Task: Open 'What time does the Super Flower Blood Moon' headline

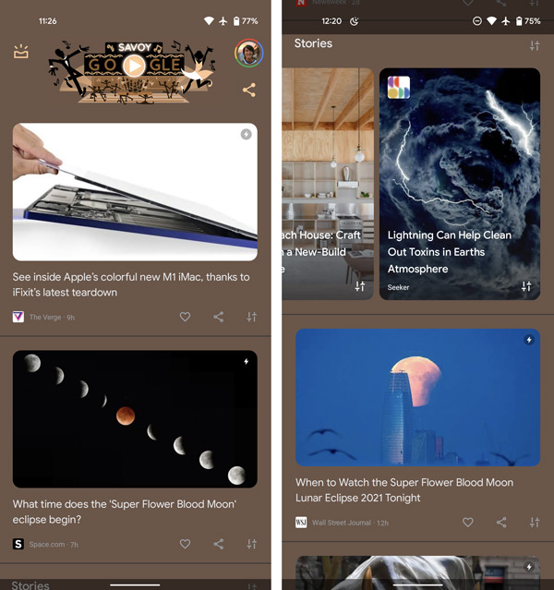Action: [x=125, y=512]
